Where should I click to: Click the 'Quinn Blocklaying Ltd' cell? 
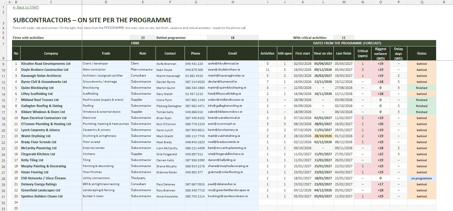[51, 88]
